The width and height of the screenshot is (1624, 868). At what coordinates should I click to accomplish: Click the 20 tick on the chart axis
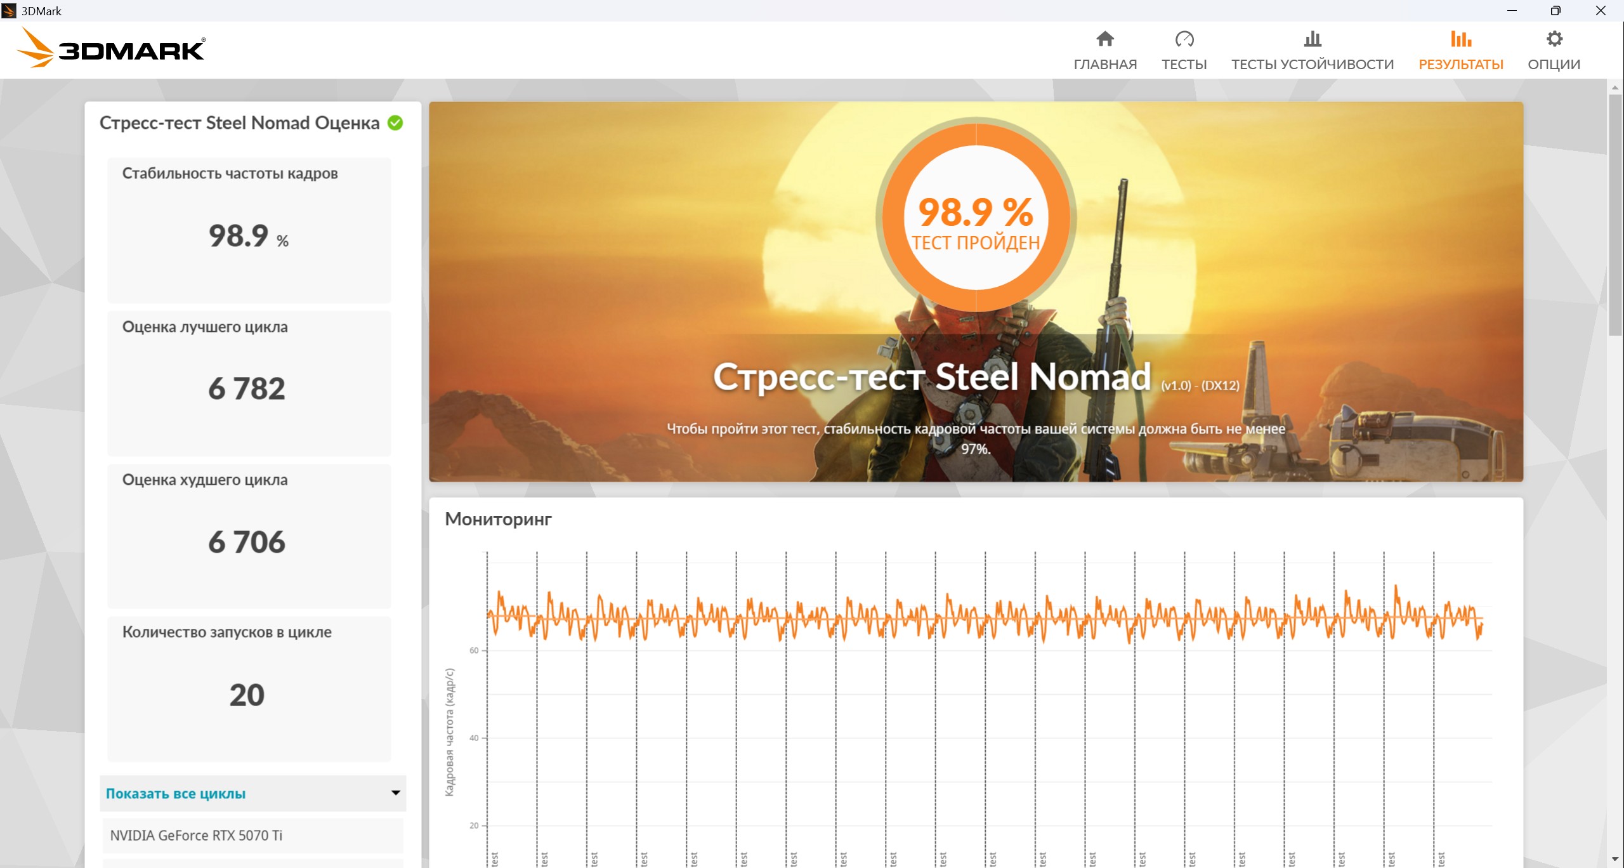474,825
